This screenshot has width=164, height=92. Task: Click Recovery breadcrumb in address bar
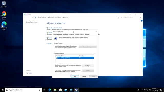click(66, 18)
